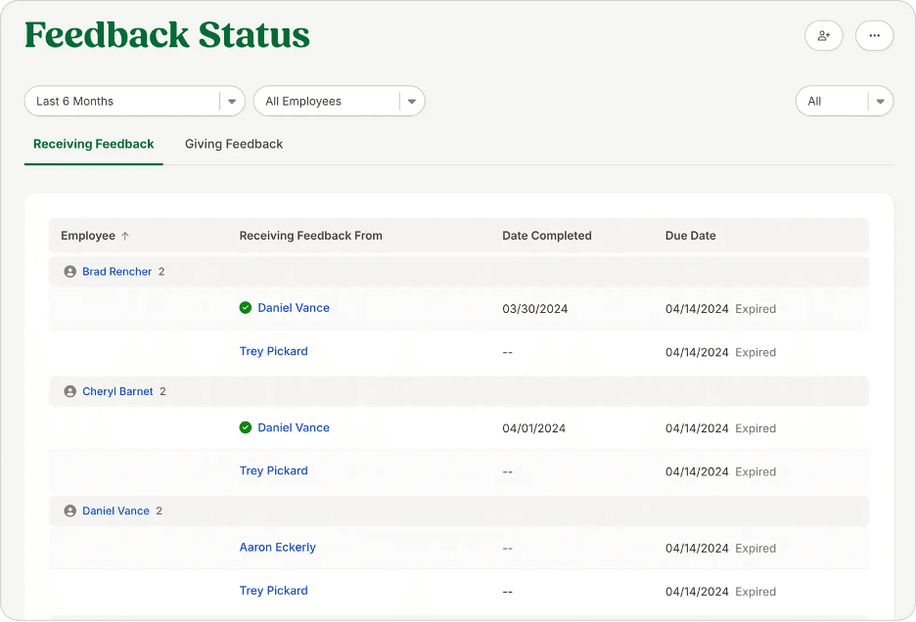Click the Due Date column header
This screenshot has height=622, width=916.
coord(690,236)
